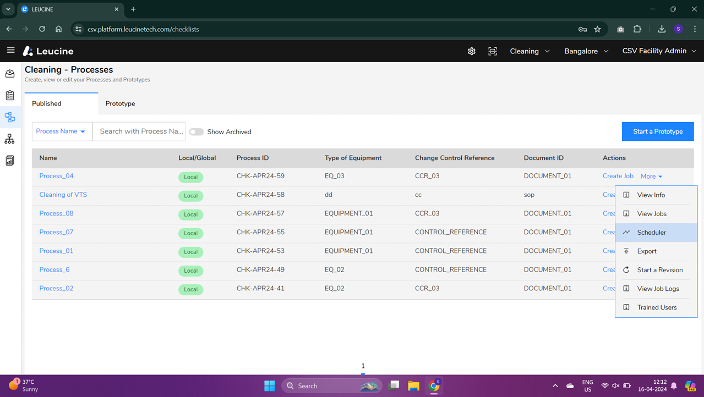This screenshot has width=704, height=397.
Task: Expand the Process Name filter dropdown
Action: pyautogui.click(x=61, y=131)
